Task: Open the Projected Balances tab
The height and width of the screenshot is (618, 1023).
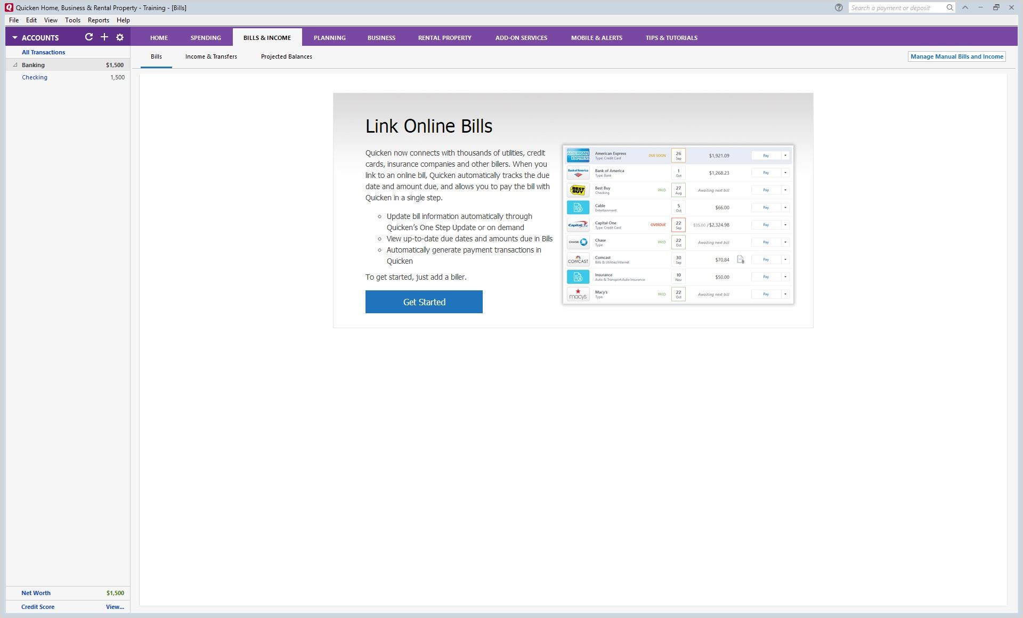Action: (286, 56)
